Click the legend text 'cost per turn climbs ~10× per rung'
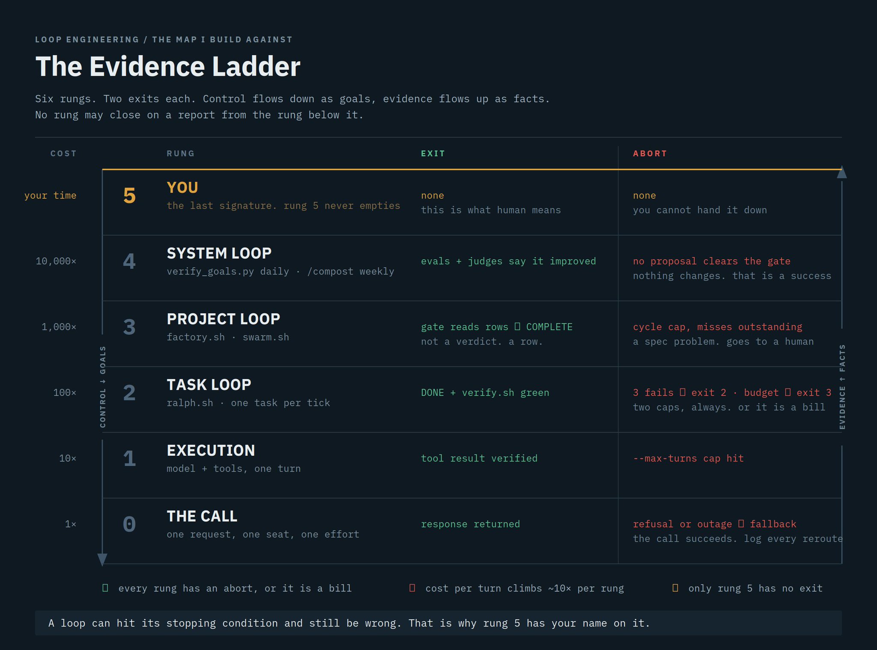 525,588
